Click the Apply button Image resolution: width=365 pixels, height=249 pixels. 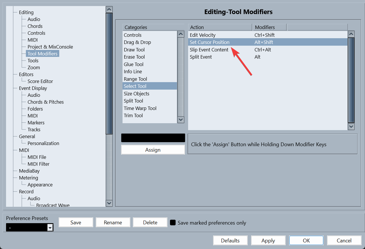click(268, 241)
